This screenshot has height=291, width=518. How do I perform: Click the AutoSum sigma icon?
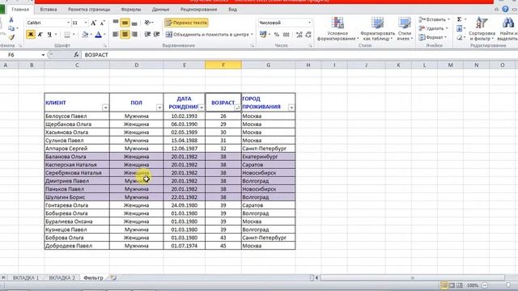459,19
